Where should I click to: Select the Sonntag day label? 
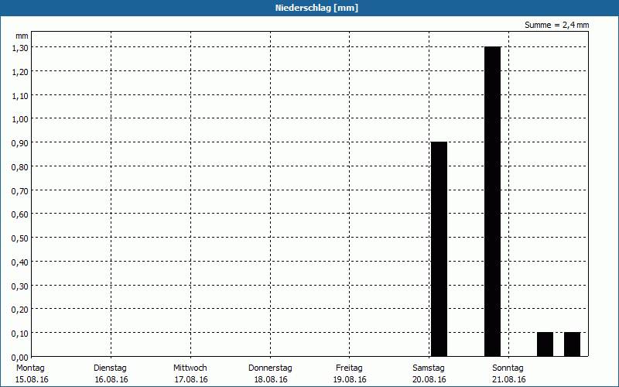pyautogui.click(x=508, y=368)
